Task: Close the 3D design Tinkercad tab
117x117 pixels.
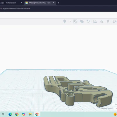Action: (54, 3)
